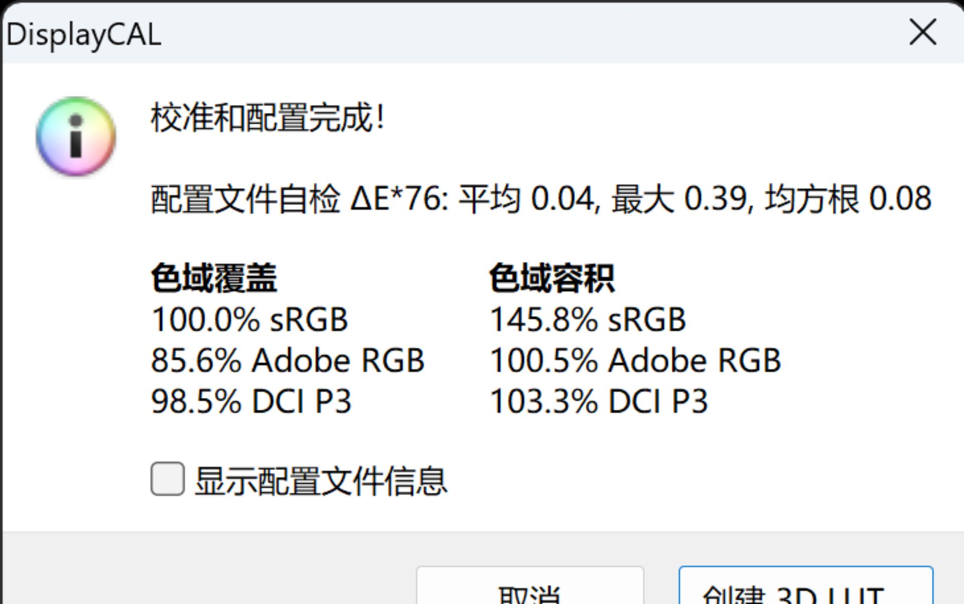This screenshot has width=964, height=604.
Task: Click the DisplayCAL window title
Action: point(83,35)
